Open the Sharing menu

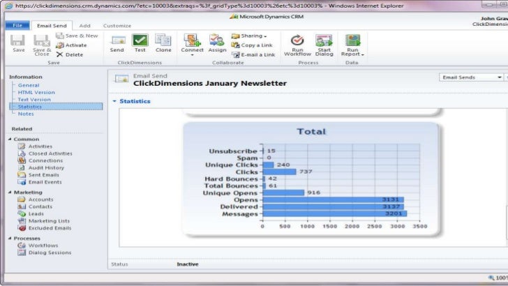click(249, 36)
